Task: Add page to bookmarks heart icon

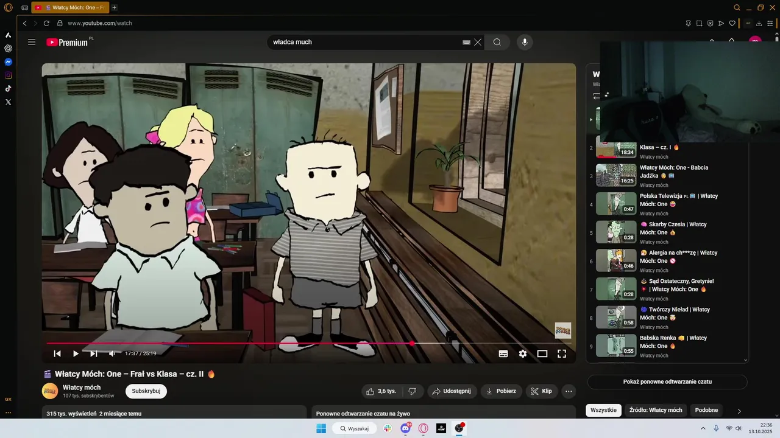Action: (732, 23)
